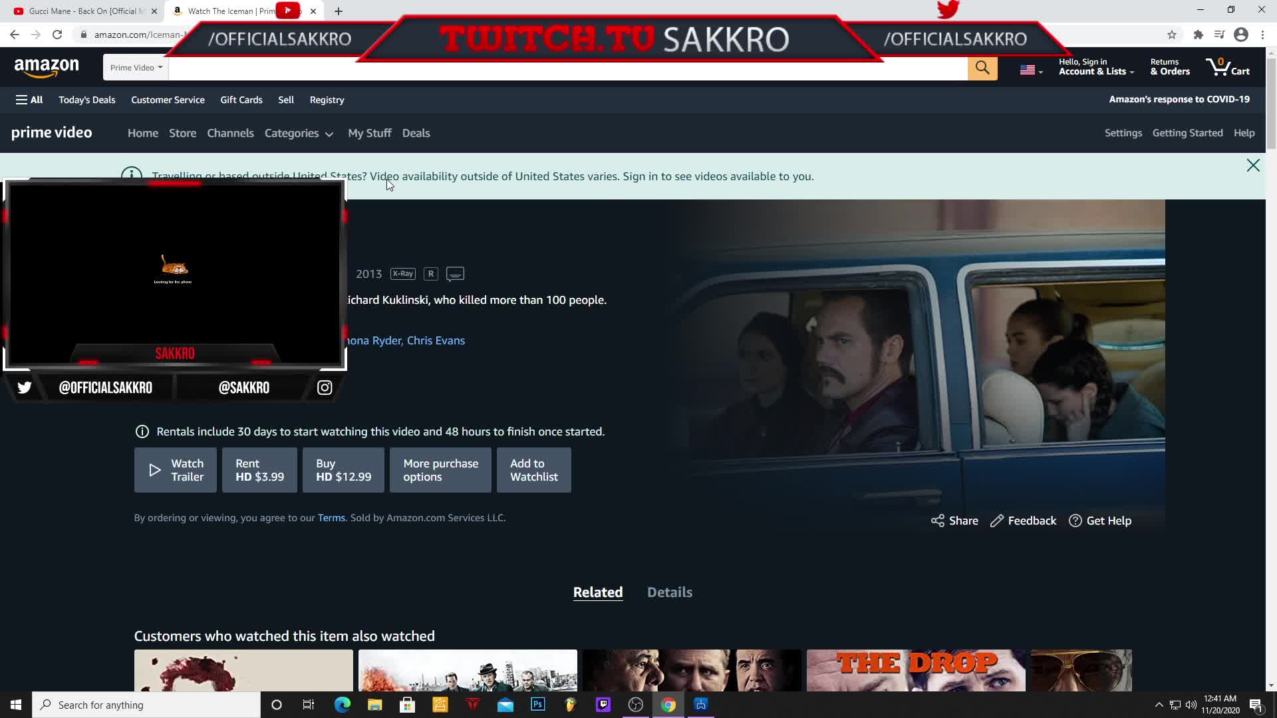Open Gift Cards
1277x718 pixels.
pos(241,100)
